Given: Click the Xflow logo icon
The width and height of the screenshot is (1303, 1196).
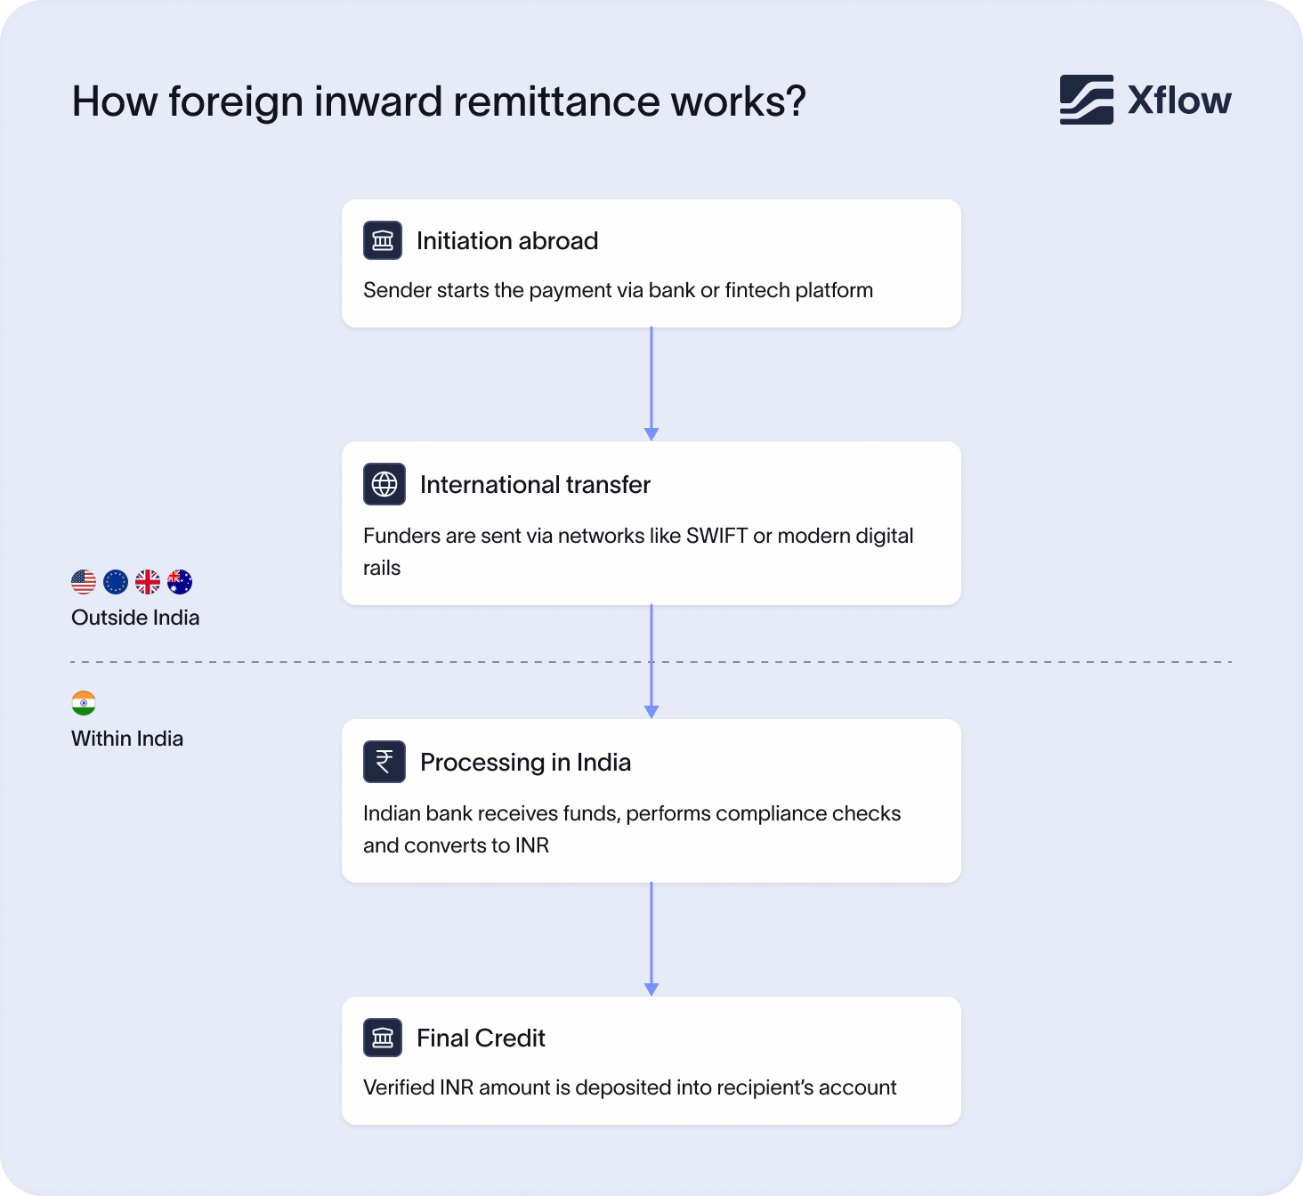Looking at the screenshot, I should pyautogui.click(x=1086, y=100).
